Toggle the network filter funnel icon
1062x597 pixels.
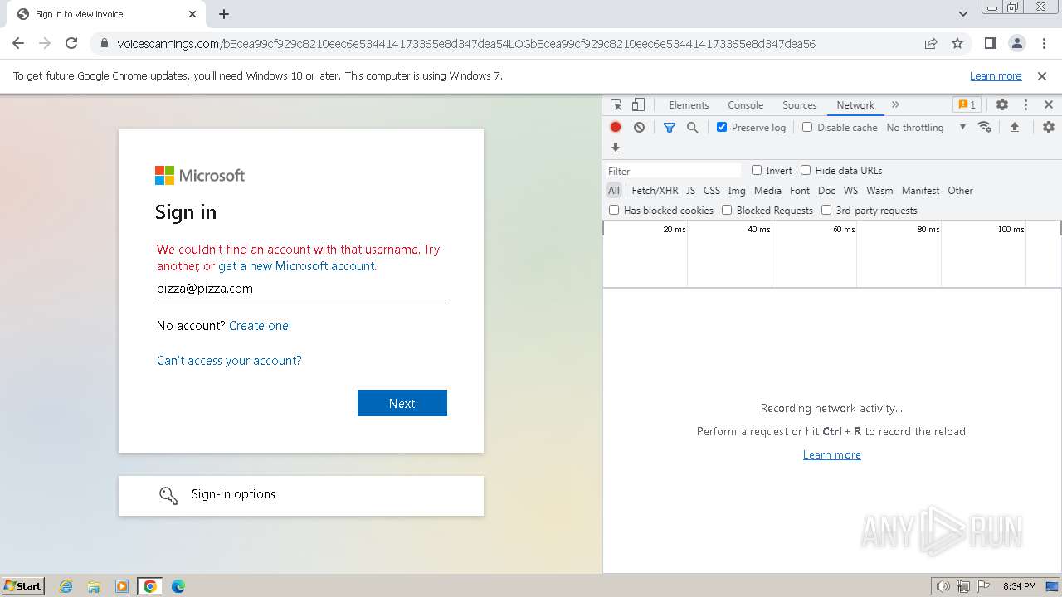pos(670,127)
